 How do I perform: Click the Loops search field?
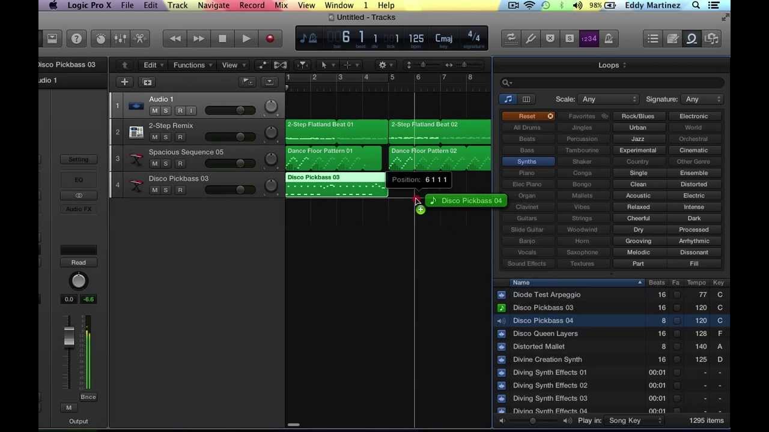pos(612,83)
